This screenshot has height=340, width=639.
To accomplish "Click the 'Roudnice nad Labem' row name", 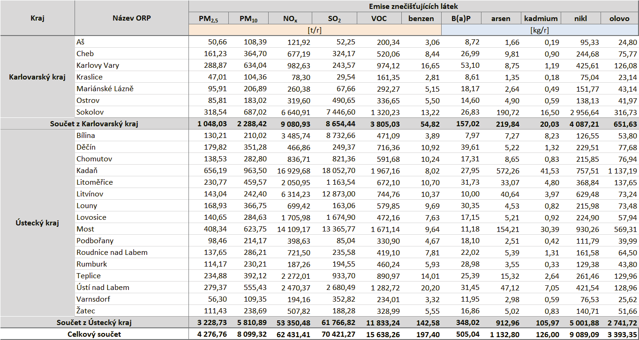I will [x=112, y=253].
